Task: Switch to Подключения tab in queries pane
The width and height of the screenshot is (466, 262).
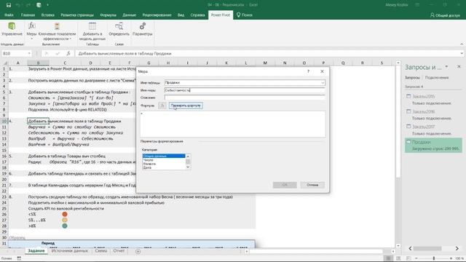Action: tap(437, 78)
